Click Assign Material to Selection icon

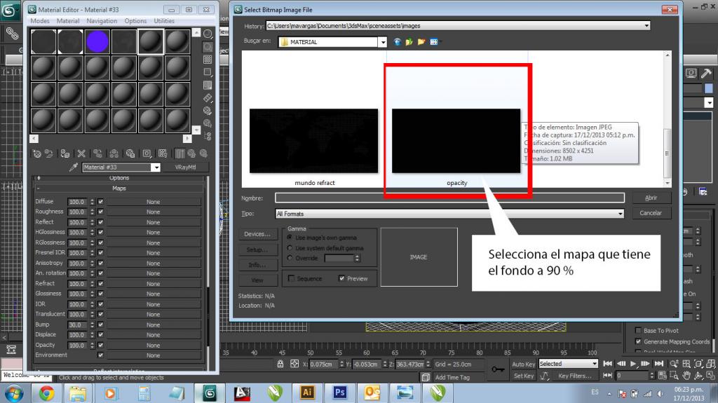pos(65,154)
